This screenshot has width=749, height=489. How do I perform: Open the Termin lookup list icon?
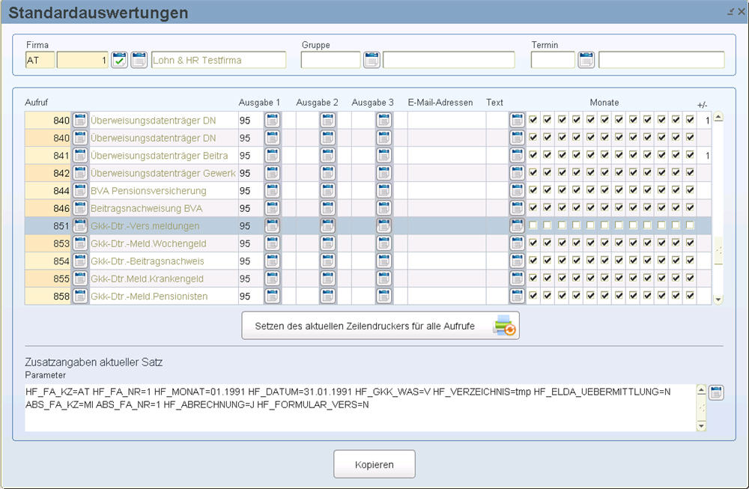(x=586, y=60)
